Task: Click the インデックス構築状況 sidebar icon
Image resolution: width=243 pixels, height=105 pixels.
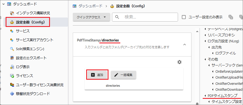Action: [12, 13]
